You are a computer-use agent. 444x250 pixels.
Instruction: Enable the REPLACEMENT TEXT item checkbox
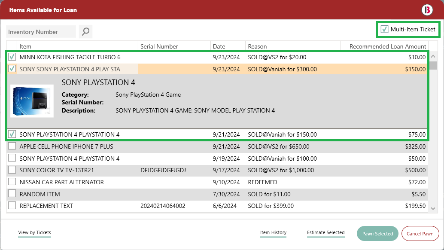pyautogui.click(x=12, y=206)
